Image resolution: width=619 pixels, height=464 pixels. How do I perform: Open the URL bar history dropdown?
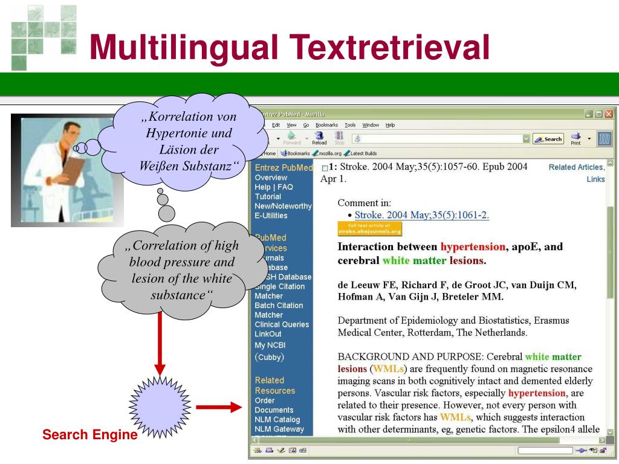526,138
